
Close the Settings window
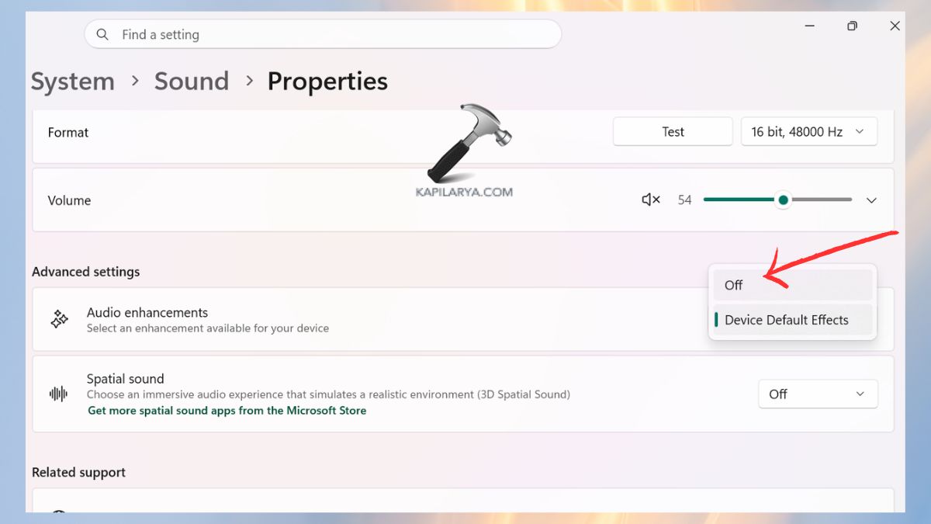tap(895, 26)
